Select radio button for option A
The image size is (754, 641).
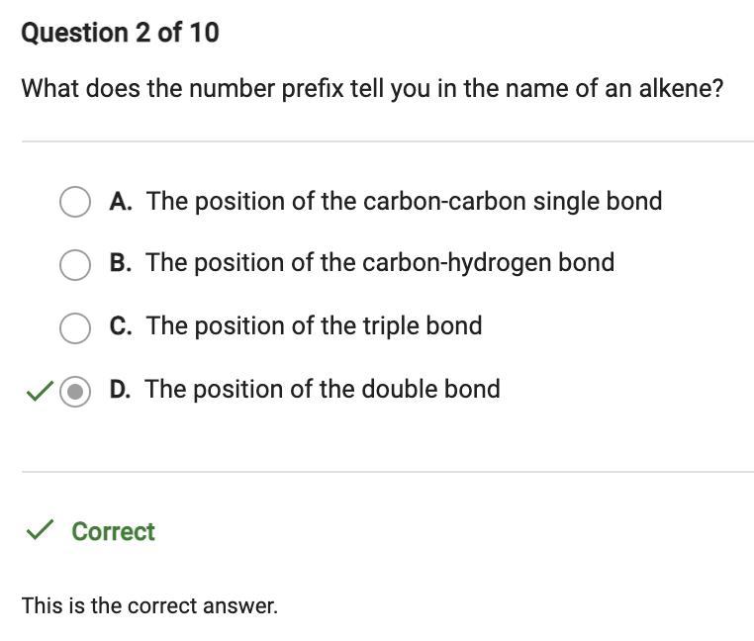[x=75, y=202]
